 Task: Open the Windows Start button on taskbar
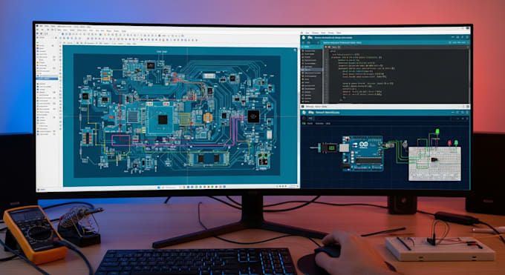158,187
